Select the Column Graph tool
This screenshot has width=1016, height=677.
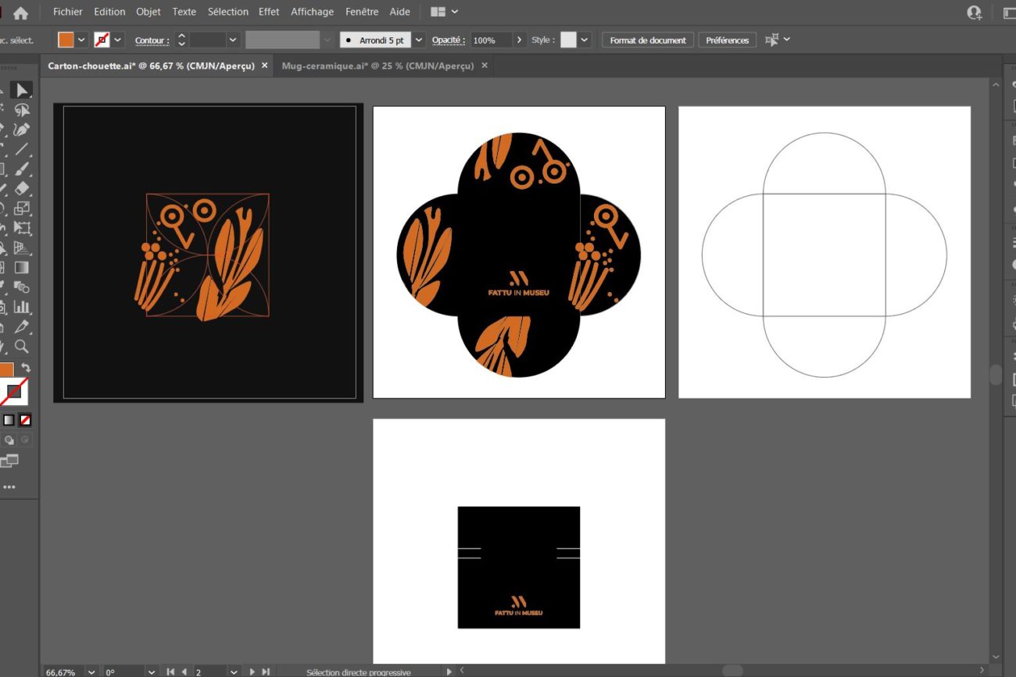[x=22, y=307]
